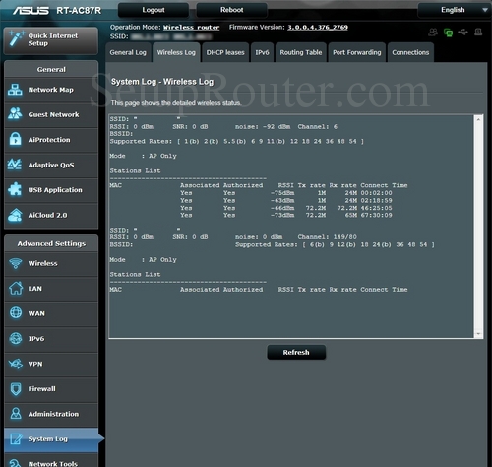This screenshot has width=492, height=467.
Task: Click the Refresh button
Action: [296, 352]
